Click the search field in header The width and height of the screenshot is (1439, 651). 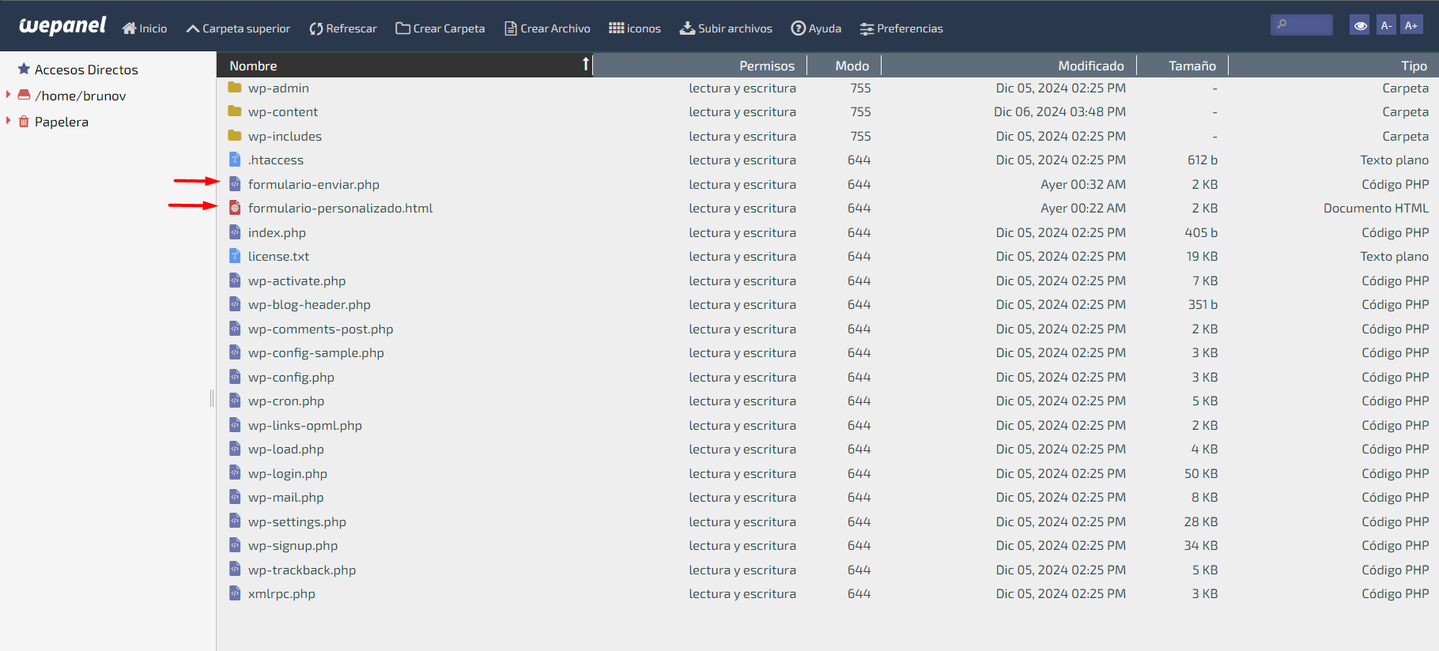[1301, 25]
